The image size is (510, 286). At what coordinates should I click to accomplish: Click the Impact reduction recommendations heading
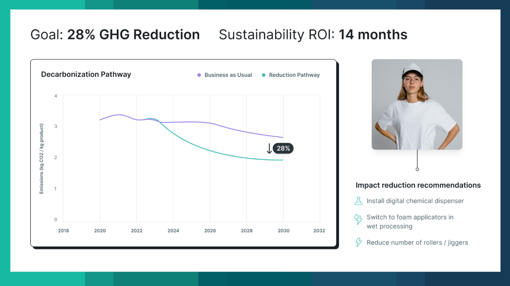[x=418, y=185]
